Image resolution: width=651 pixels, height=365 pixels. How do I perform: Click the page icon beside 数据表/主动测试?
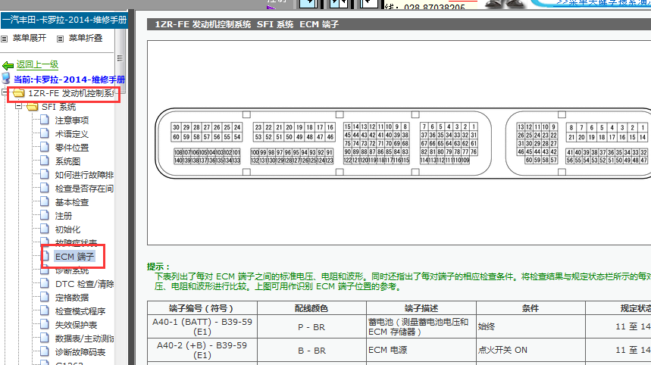(x=45, y=338)
